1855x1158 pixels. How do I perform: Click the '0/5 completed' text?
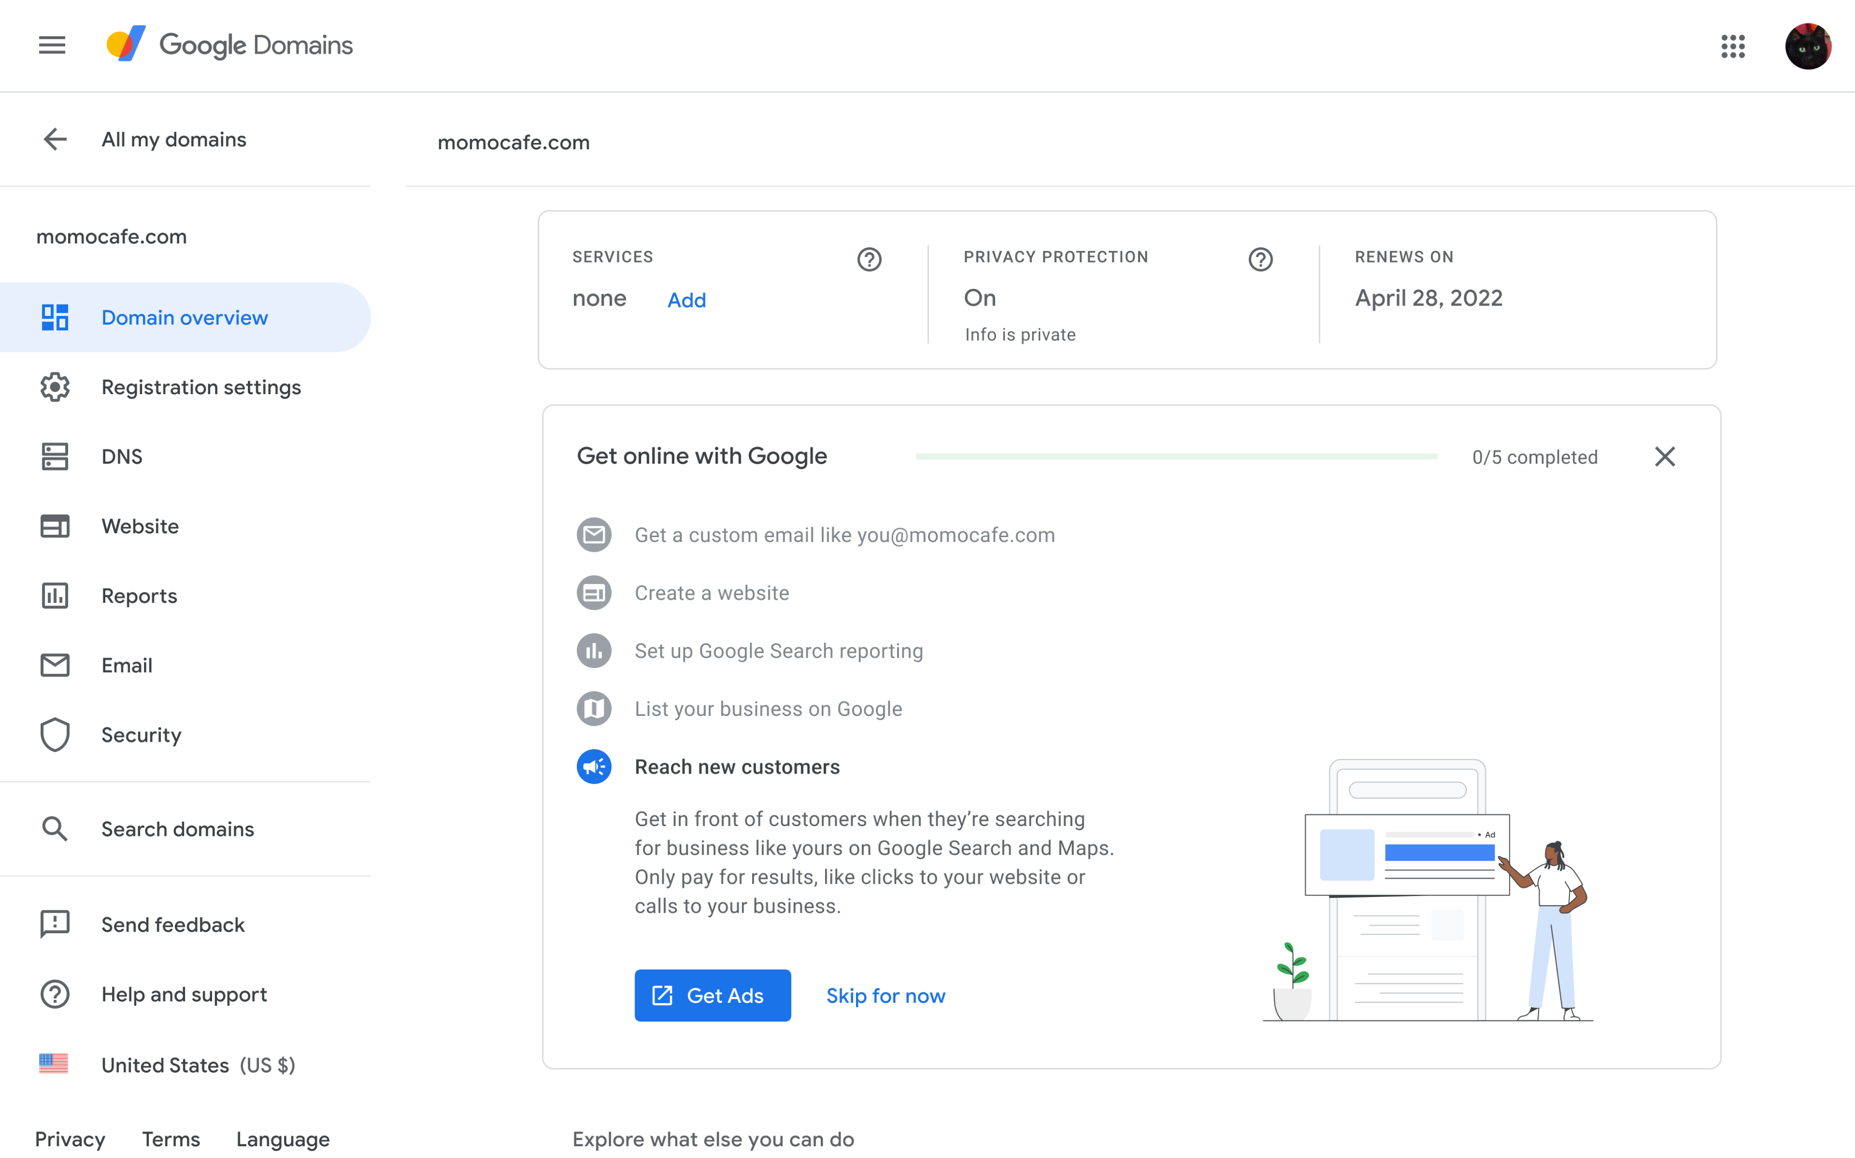click(1535, 457)
